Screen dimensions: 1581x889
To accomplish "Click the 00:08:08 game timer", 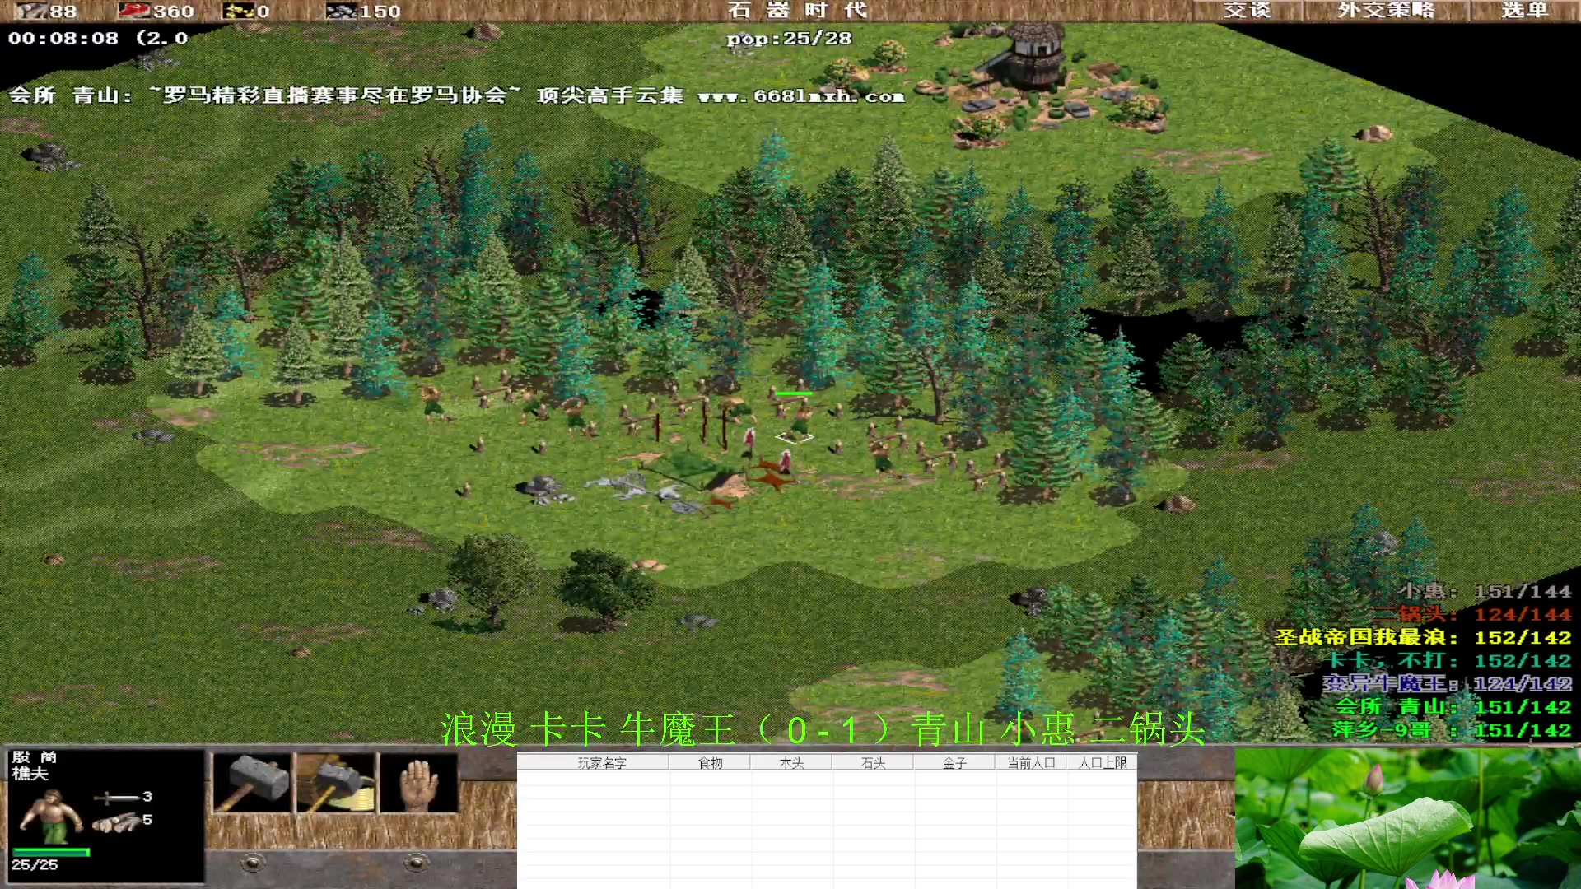I will pyautogui.click(x=63, y=38).
